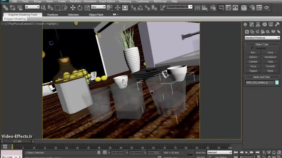Click the Teapot button

click(x=253, y=71)
